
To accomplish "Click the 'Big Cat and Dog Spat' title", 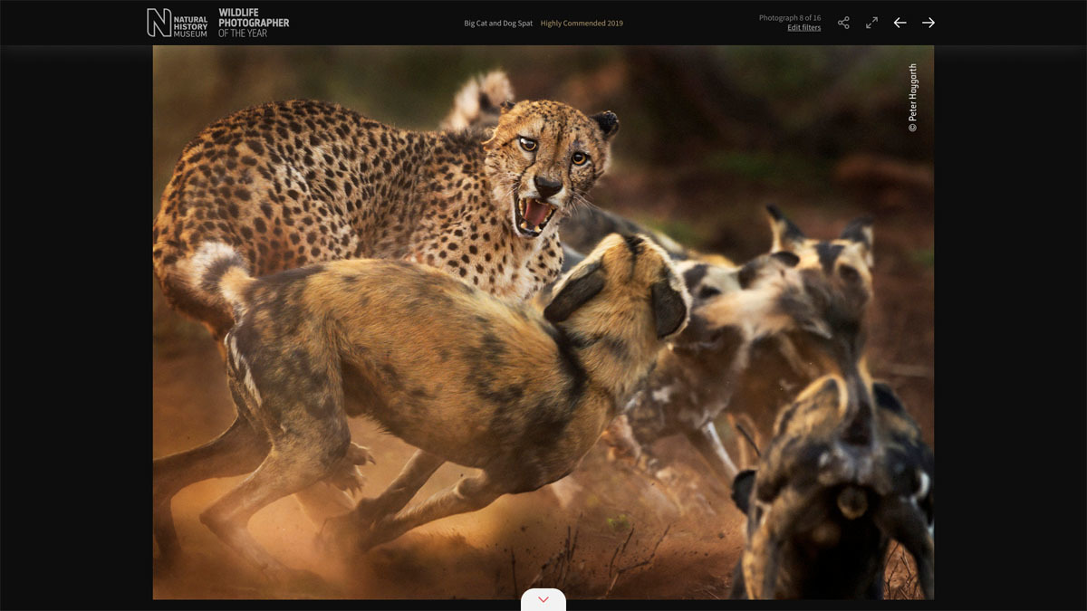I will tap(498, 24).
